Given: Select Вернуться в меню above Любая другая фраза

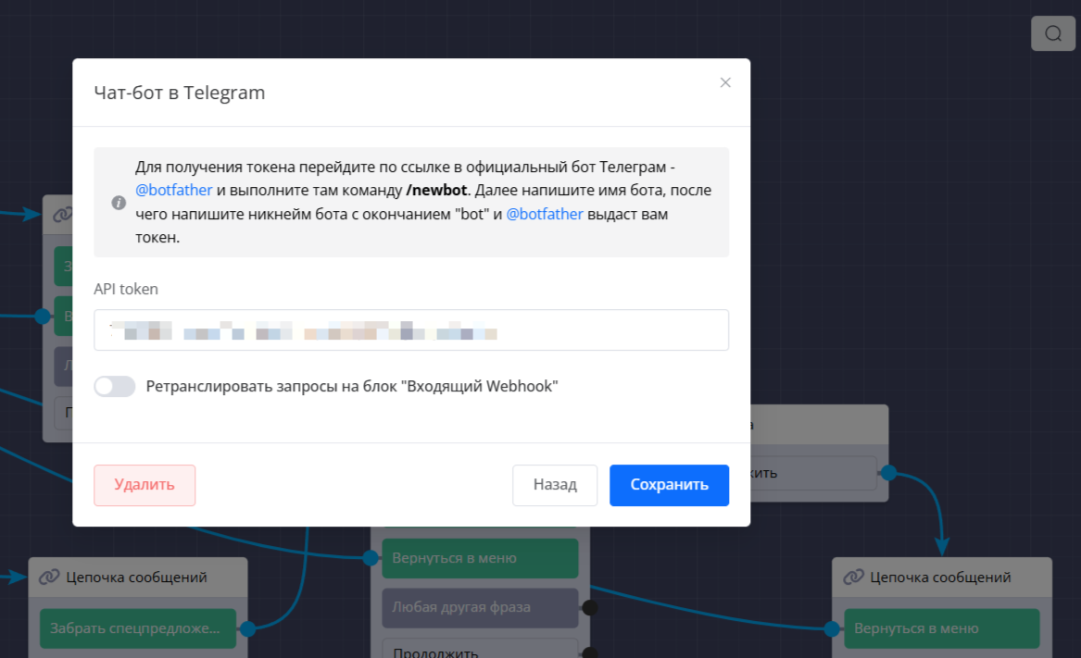Looking at the screenshot, I should (480, 558).
